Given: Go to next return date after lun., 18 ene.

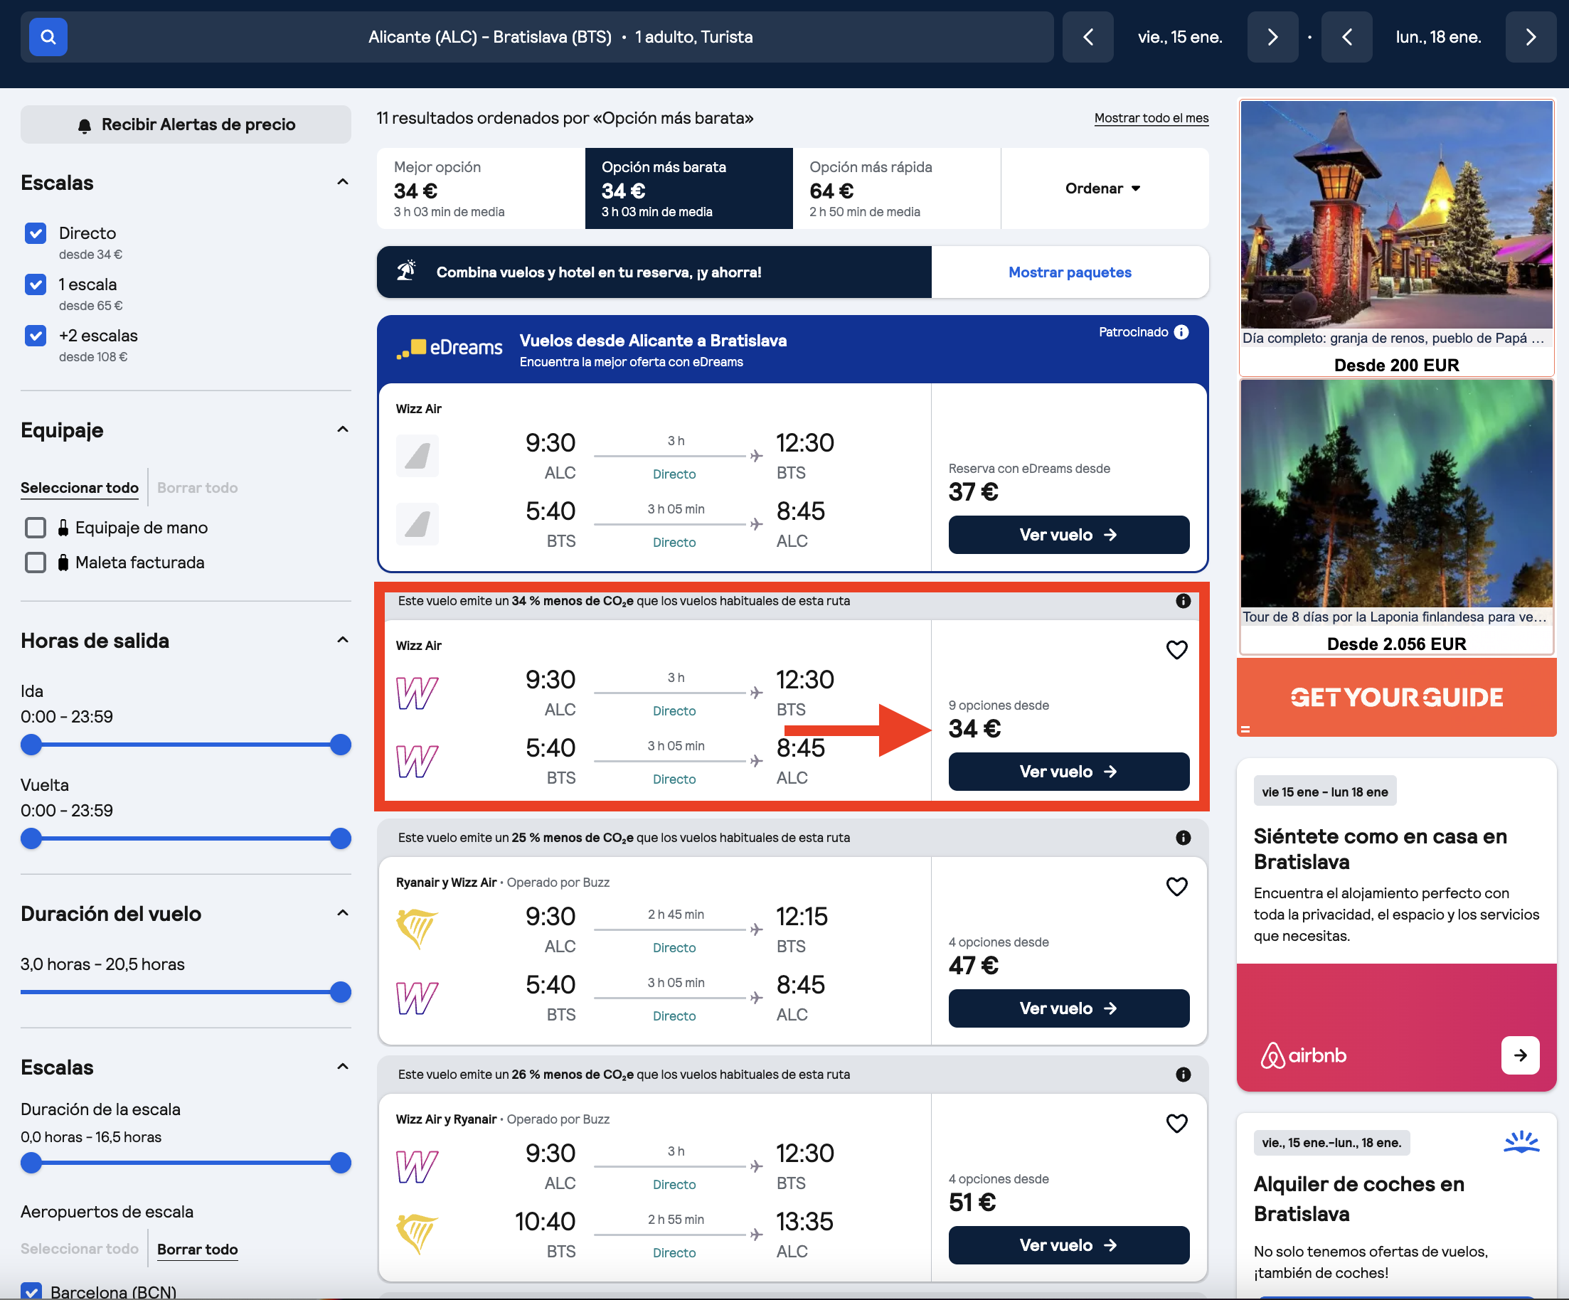Looking at the screenshot, I should 1530,36.
